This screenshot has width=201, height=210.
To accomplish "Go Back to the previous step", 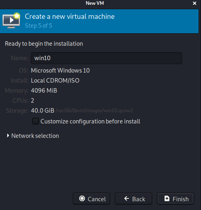I will point(133,198).
